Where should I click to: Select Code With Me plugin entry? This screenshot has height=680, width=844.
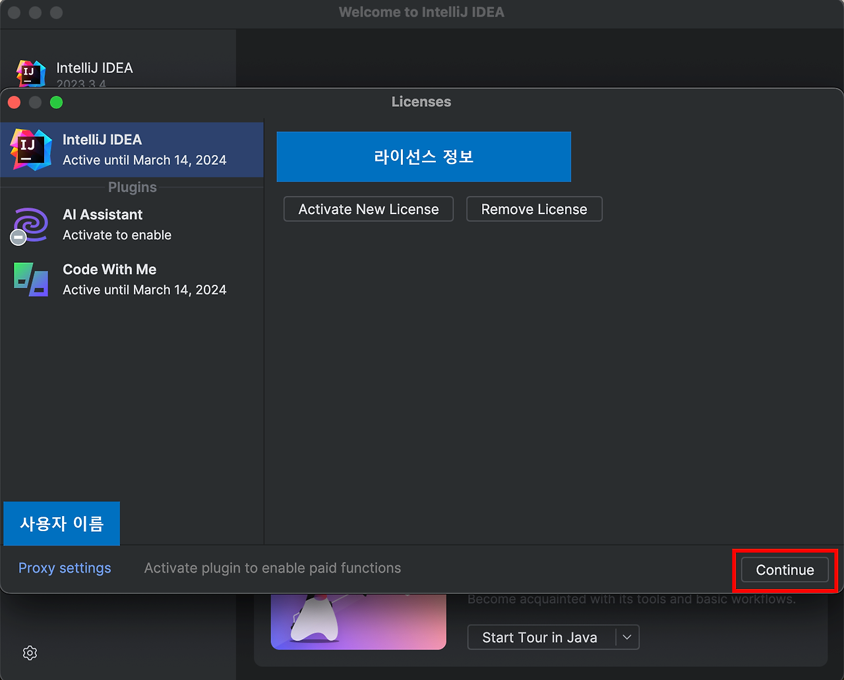(132, 279)
